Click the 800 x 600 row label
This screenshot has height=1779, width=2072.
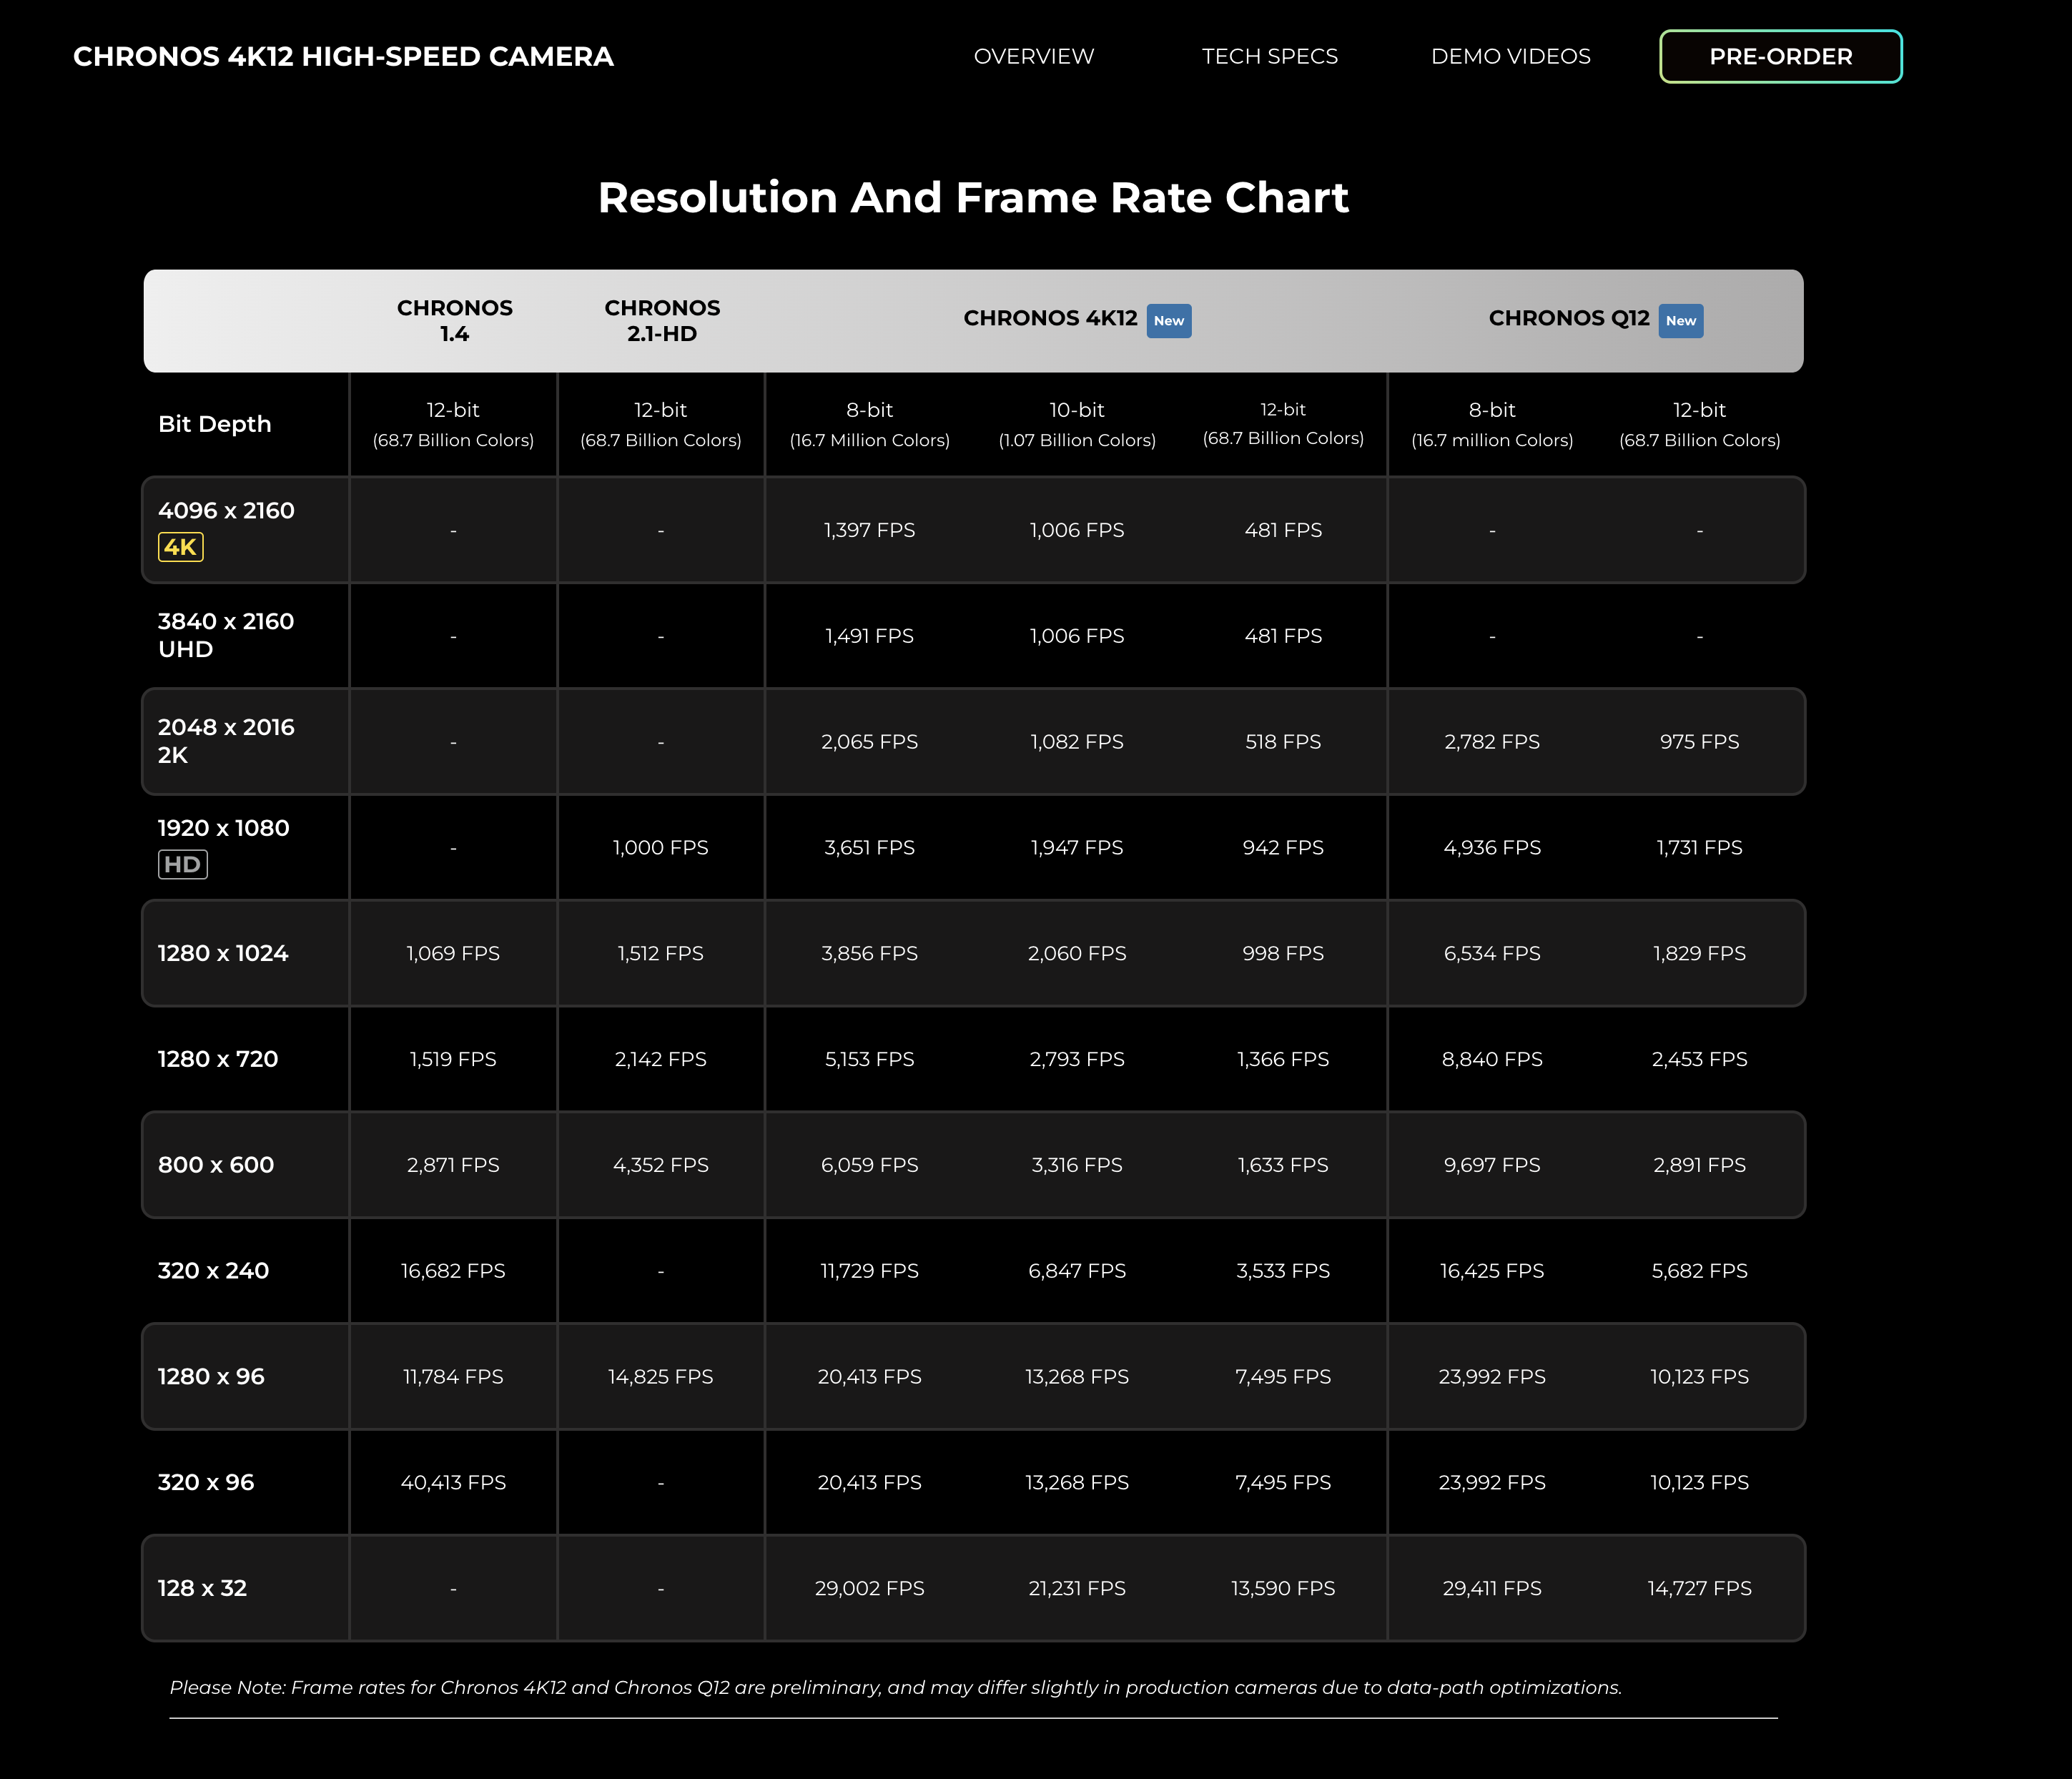[215, 1165]
